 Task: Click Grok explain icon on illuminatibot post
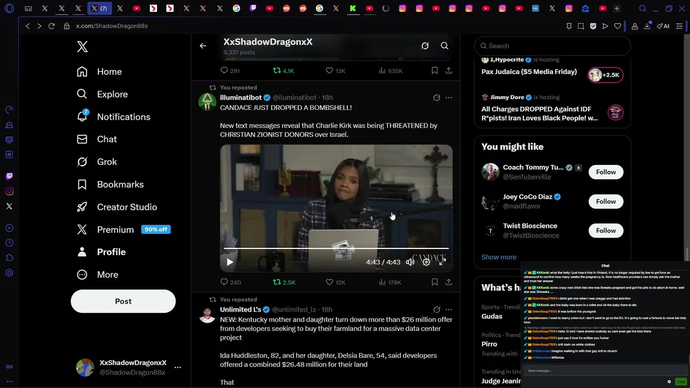(x=437, y=98)
